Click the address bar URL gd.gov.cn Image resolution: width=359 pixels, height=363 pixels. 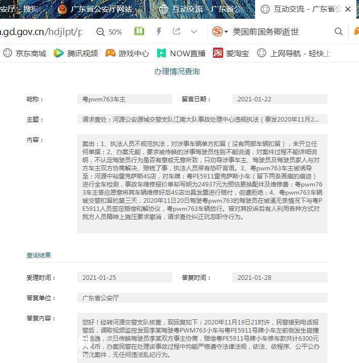[x=41, y=32]
